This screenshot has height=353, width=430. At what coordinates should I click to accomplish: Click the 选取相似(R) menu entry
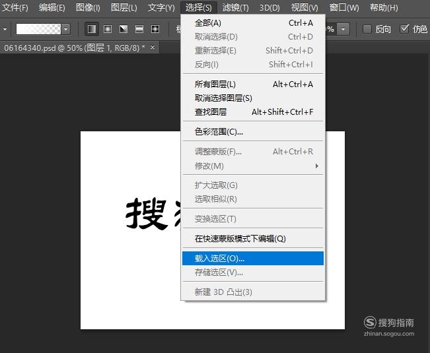pyautogui.click(x=253, y=199)
